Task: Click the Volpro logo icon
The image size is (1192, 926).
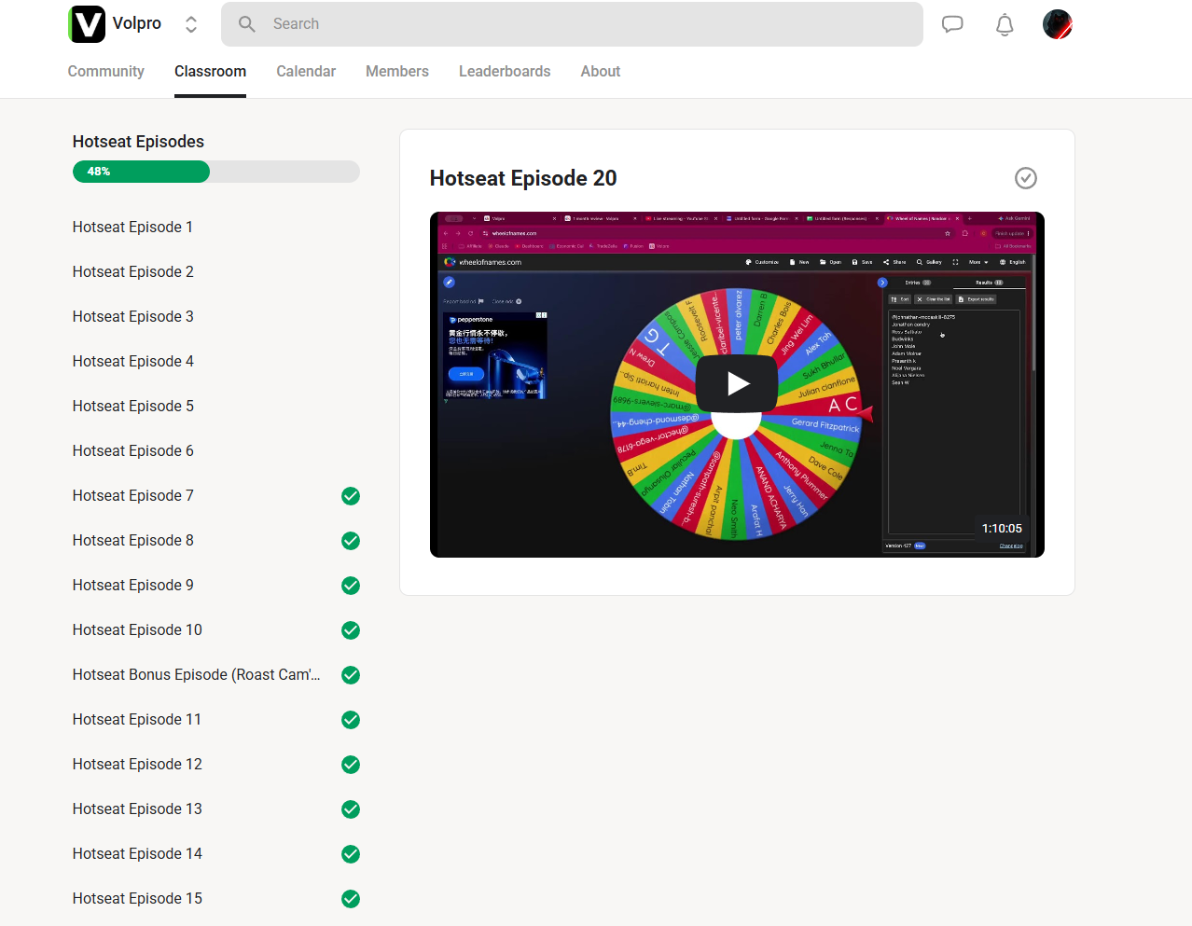Action: click(87, 24)
